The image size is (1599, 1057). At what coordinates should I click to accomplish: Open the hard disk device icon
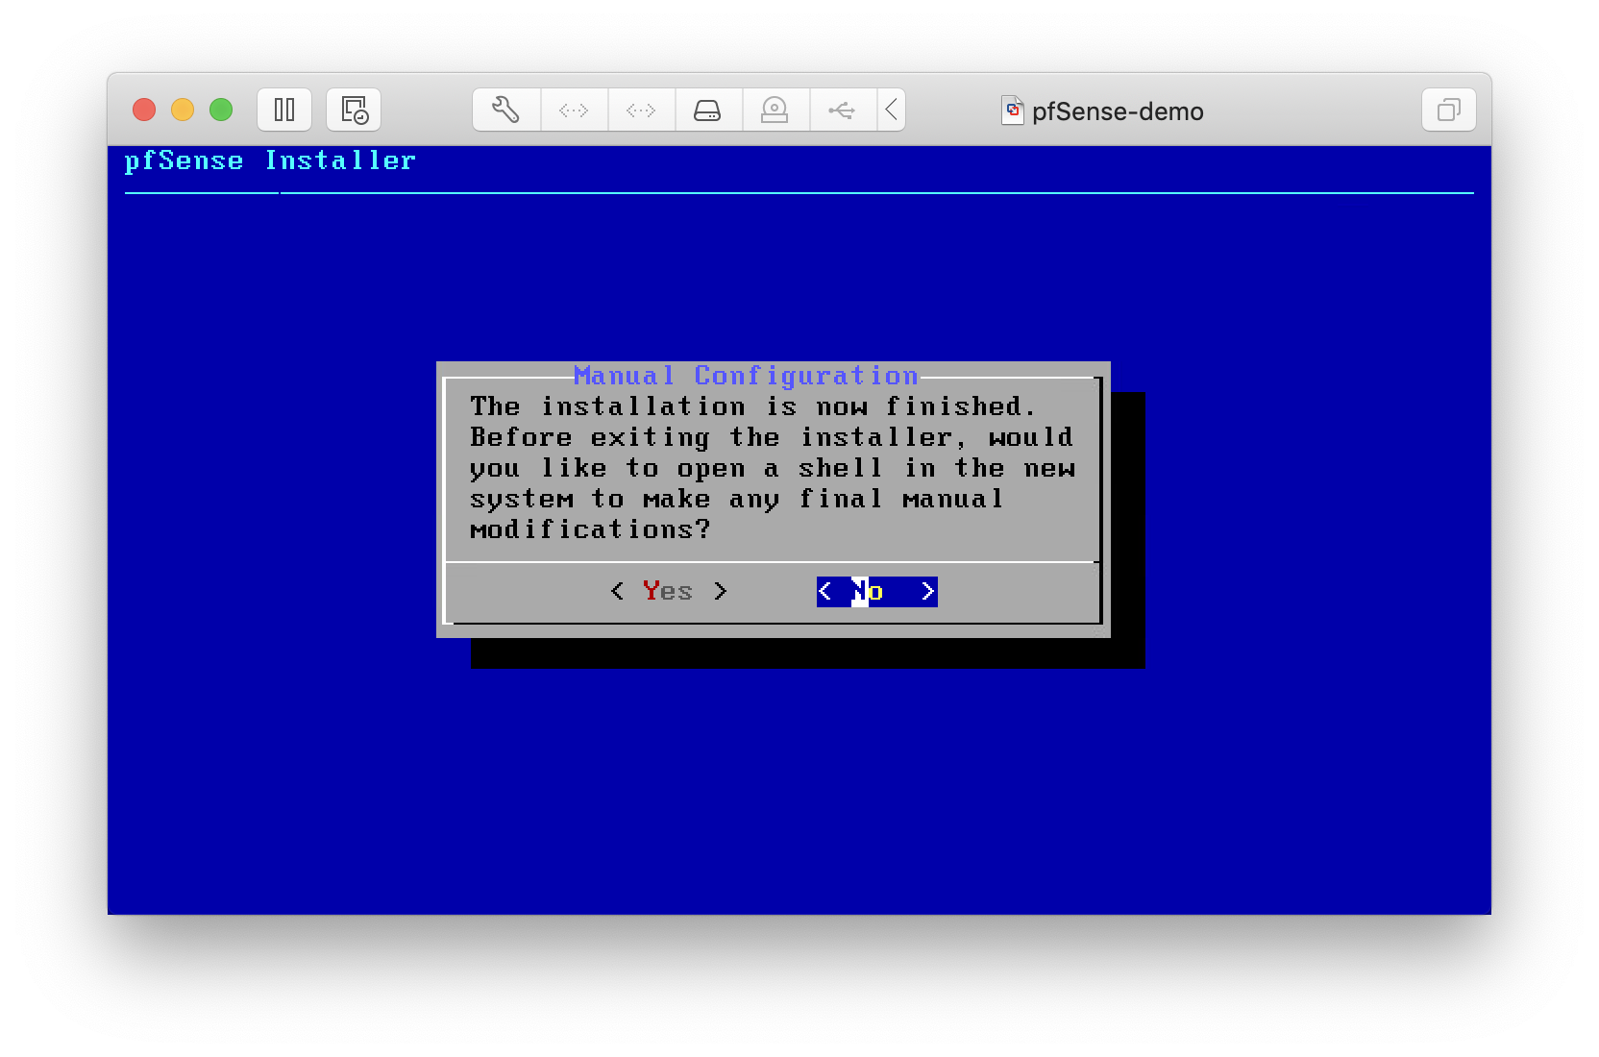click(708, 110)
